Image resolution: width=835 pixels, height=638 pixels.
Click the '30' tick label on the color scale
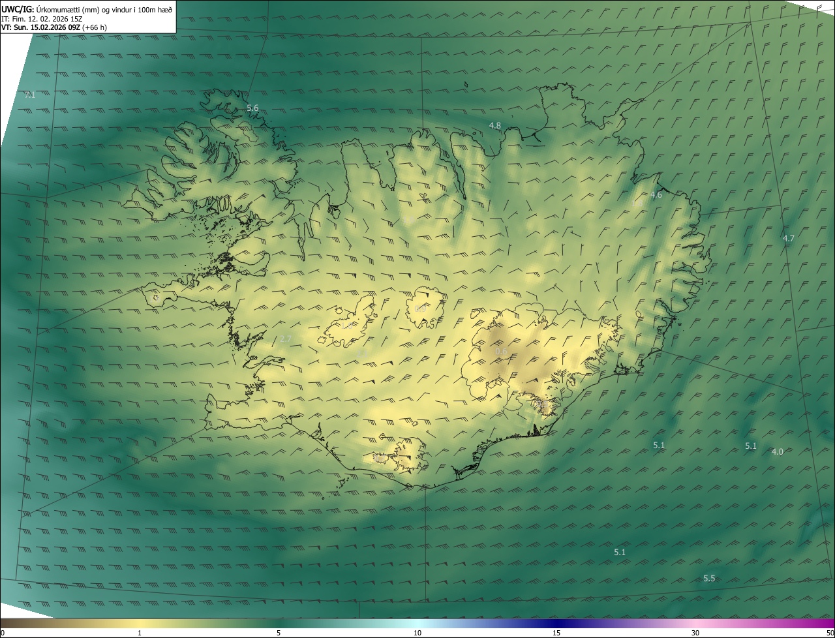(695, 633)
